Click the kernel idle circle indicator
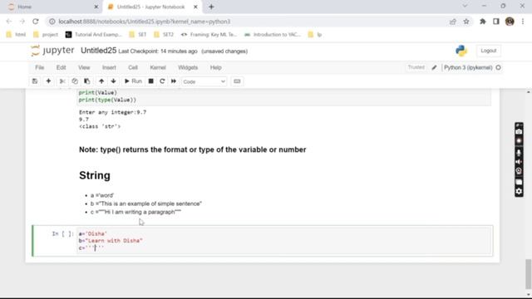The image size is (532, 299). tap(498, 67)
